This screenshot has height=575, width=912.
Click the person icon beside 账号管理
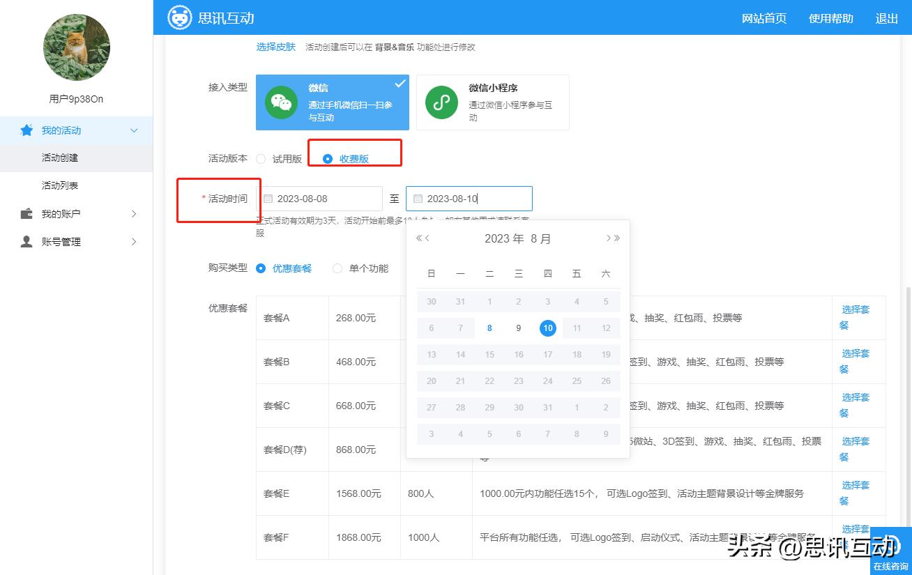[x=26, y=242]
